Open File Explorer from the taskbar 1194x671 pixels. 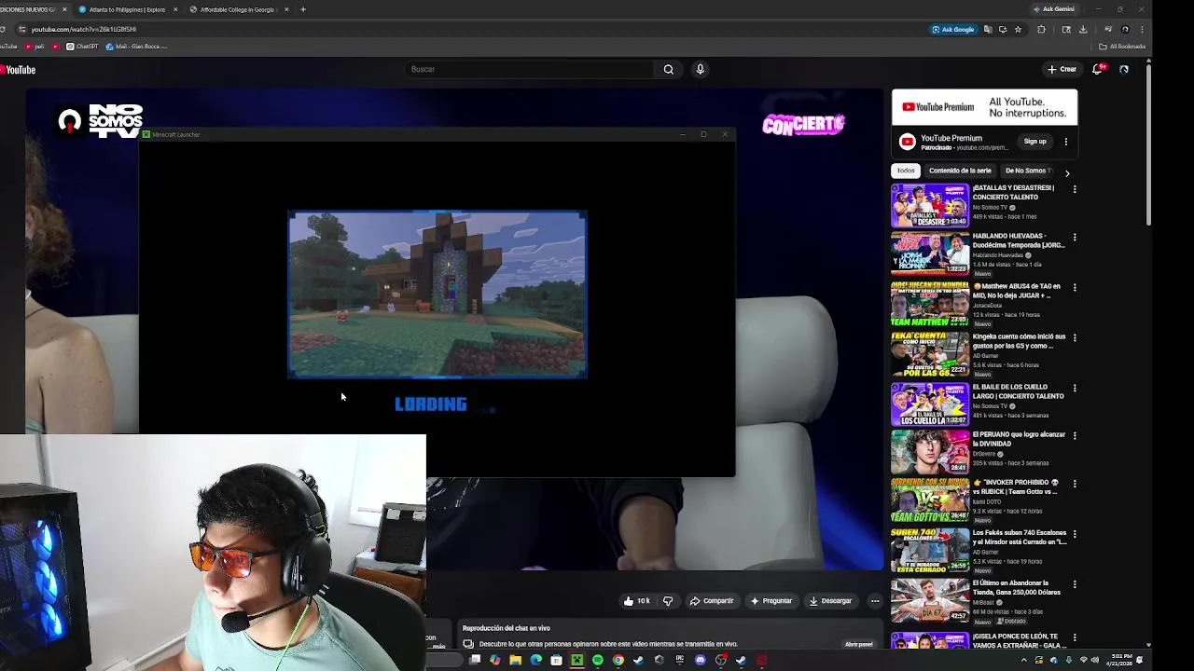[515, 660]
